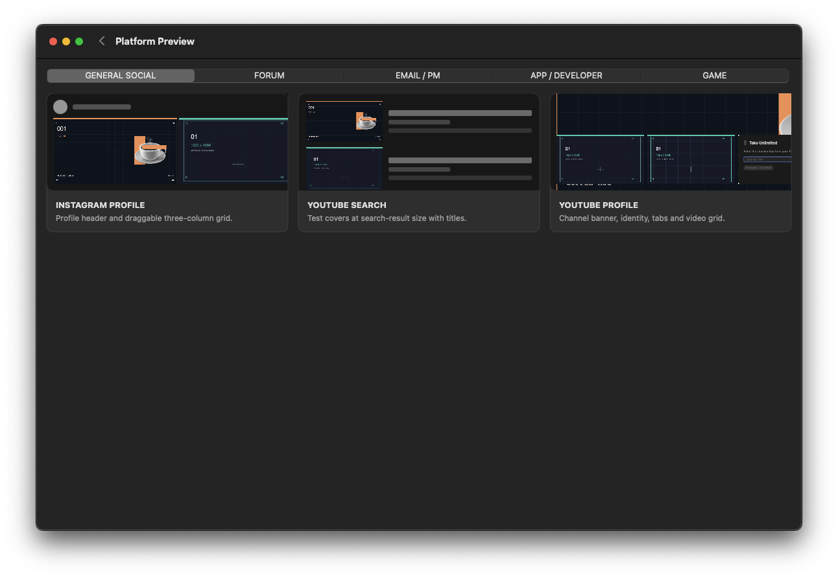The height and width of the screenshot is (578, 838).
Task: Open the YouTube Search preview thumbnail
Action: click(419, 142)
